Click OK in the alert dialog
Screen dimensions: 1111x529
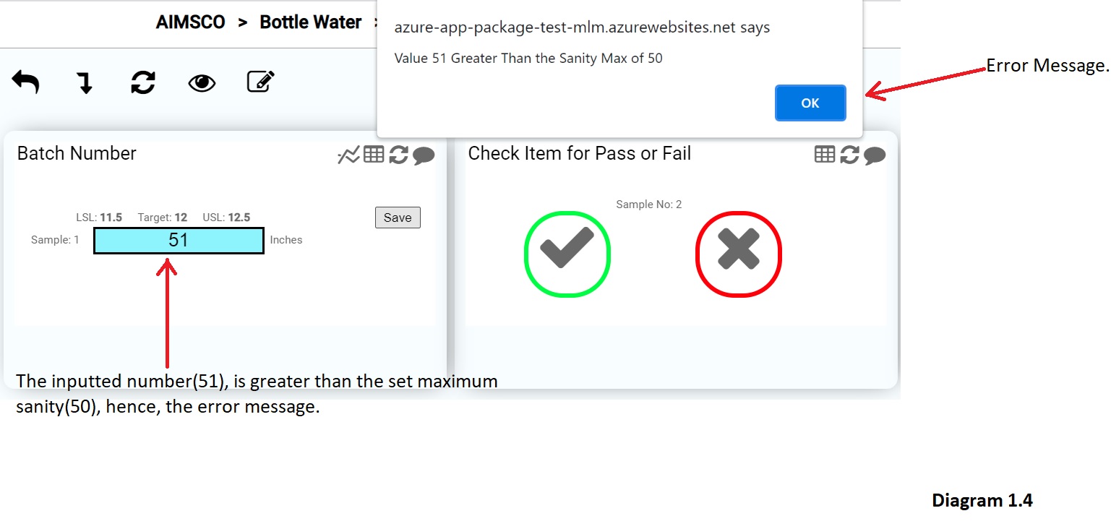tap(810, 103)
